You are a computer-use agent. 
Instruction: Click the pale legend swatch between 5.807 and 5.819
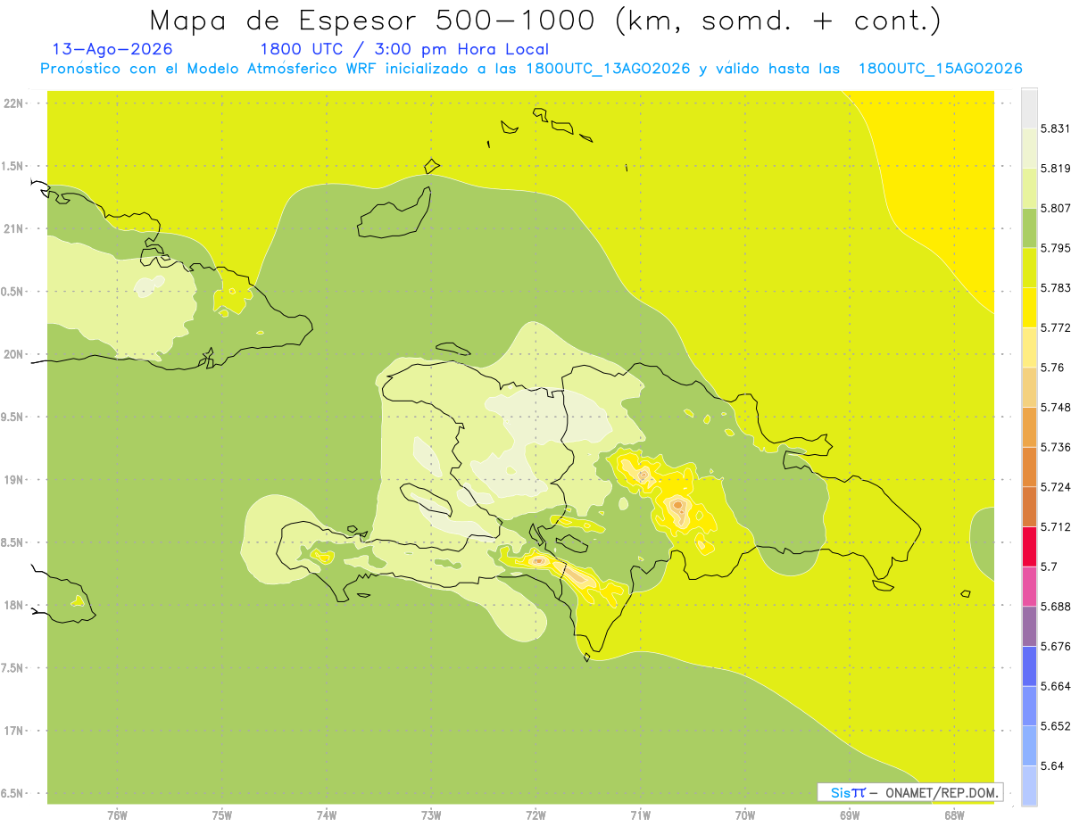(x=1029, y=188)
